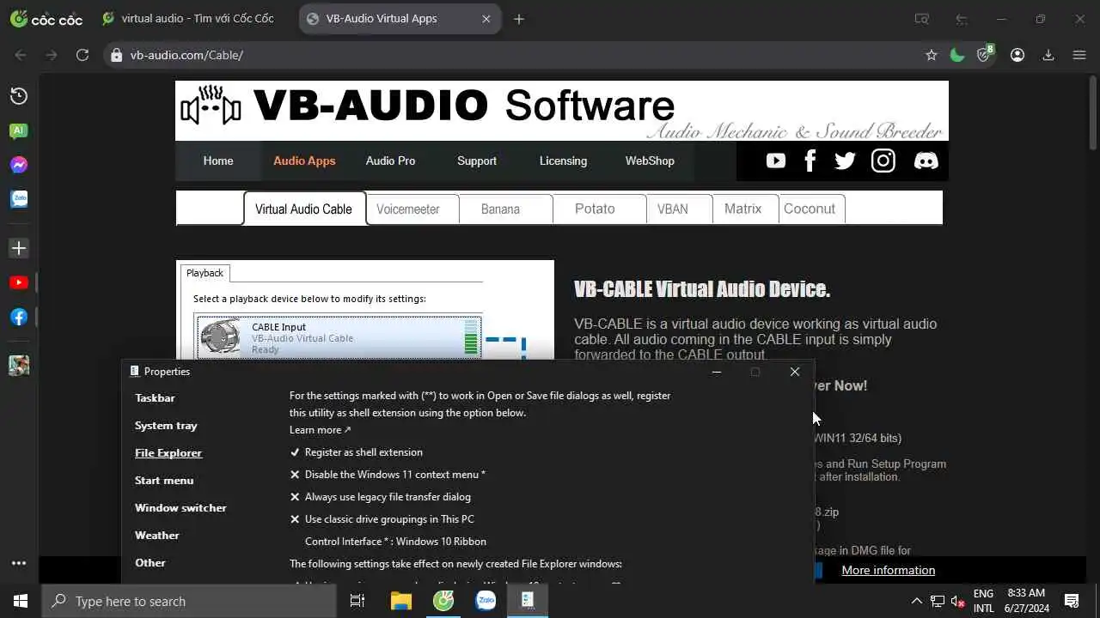Image resolution: width=1100 pixels, height=618 pixels.
Task: Open the YouTube social icon on VB-Audio header
Action: pos(776,161)
